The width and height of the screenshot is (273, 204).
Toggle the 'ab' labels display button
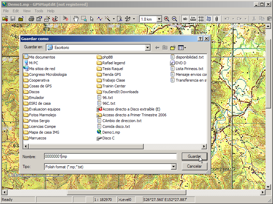(185, 19)
